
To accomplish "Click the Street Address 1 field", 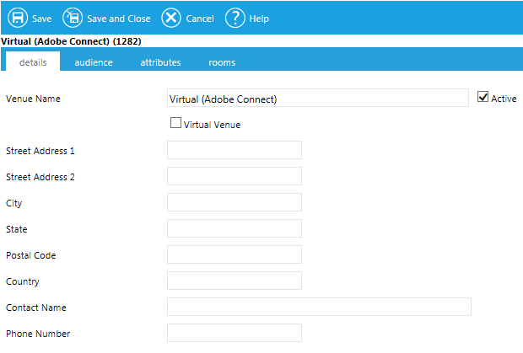I will pos(234,150).
